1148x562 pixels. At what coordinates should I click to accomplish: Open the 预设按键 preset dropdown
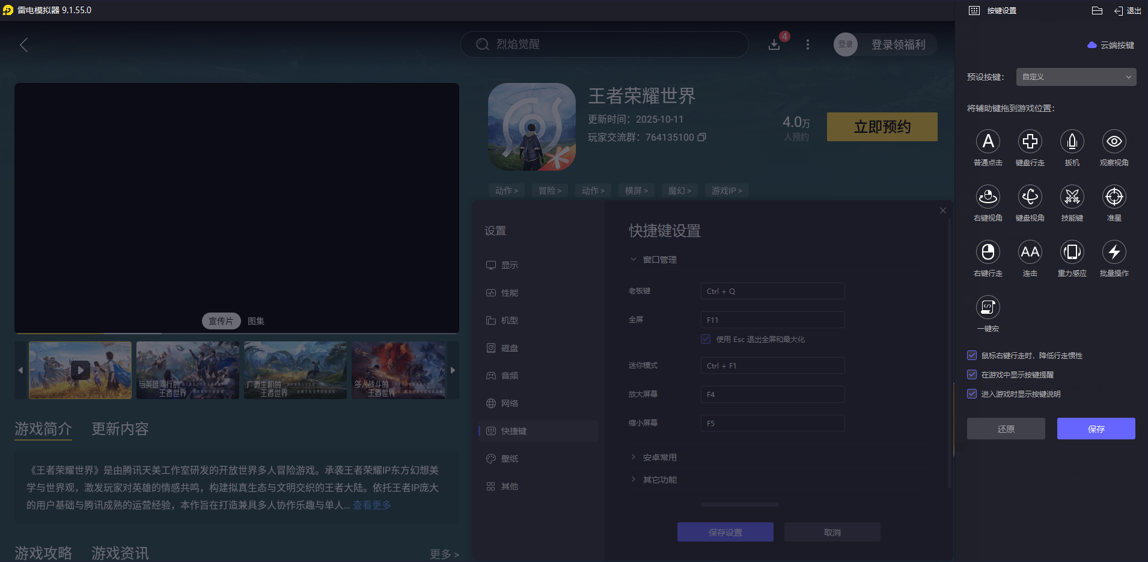tap(1075, 76)
